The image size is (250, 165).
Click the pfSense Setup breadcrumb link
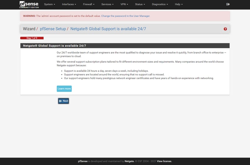tap(53, 29)
